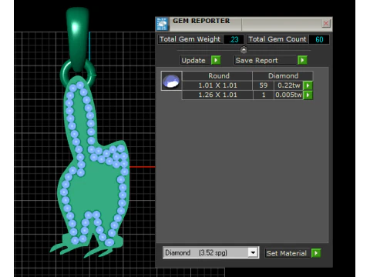Select the round gem thumbnail
The width and height of the screenshot is (370, 277).
click(171, 81)
